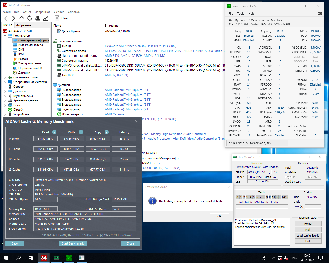Screen dimensions: 329x263
Task: Select IPMI in the AIDA64 tree
Action: 19,54
